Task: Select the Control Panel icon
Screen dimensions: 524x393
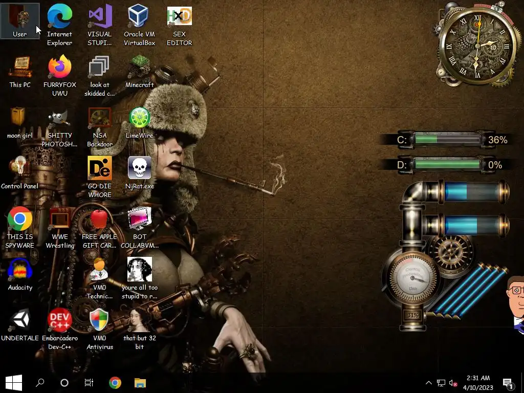Action: pyautogui.click(x=20, y=173)
